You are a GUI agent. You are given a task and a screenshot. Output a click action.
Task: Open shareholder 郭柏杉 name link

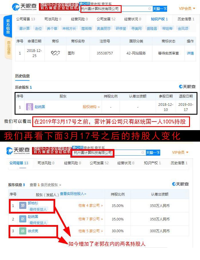(x=33, y=203)
